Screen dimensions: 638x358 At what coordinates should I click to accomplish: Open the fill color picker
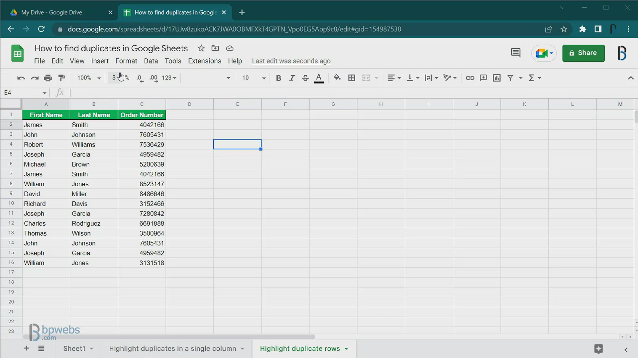tap(337, 78)
